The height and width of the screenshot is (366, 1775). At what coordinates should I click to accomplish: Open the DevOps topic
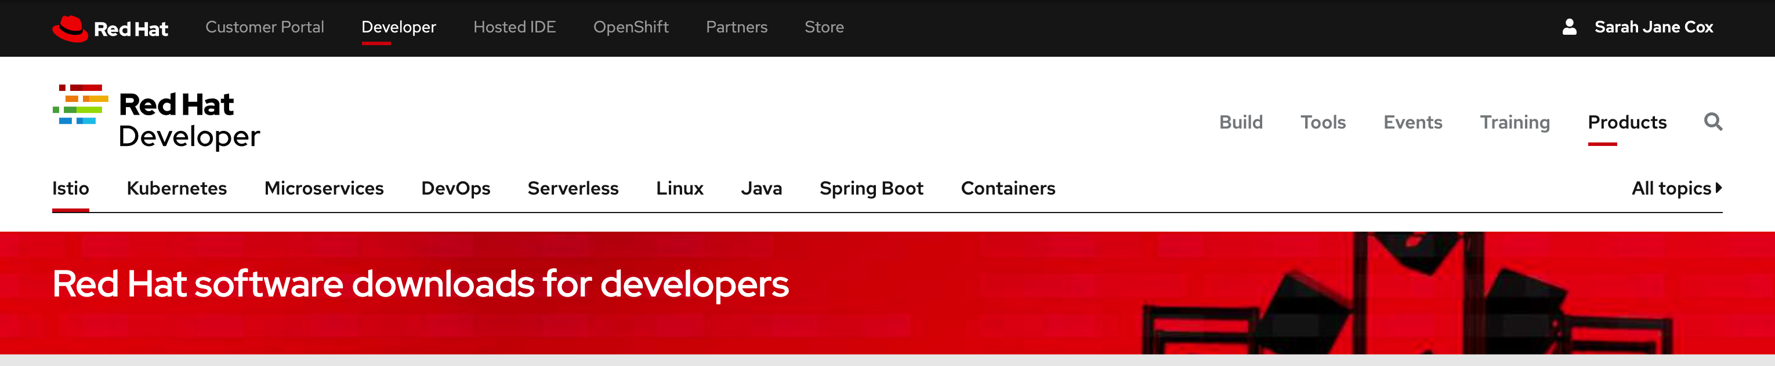[x=455, y=188]
